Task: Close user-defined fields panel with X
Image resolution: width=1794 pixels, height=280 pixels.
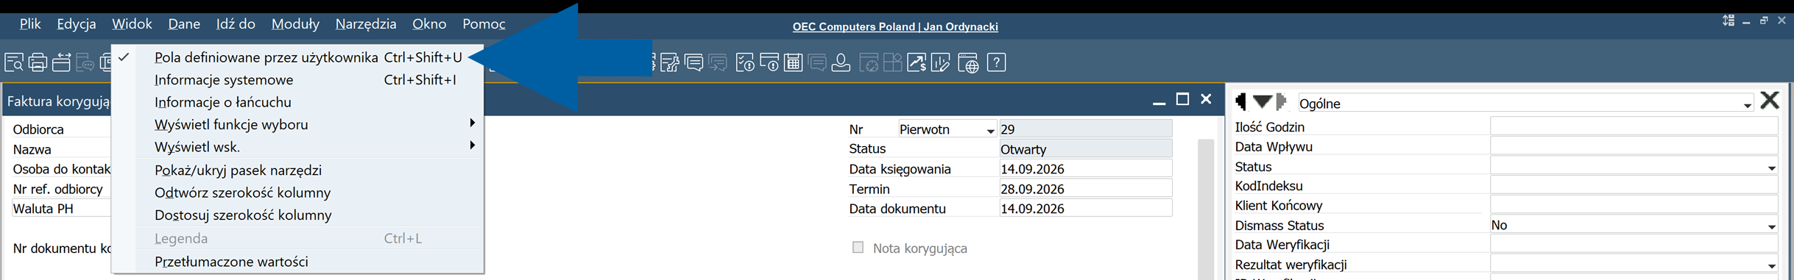Action: (1770, 100)
